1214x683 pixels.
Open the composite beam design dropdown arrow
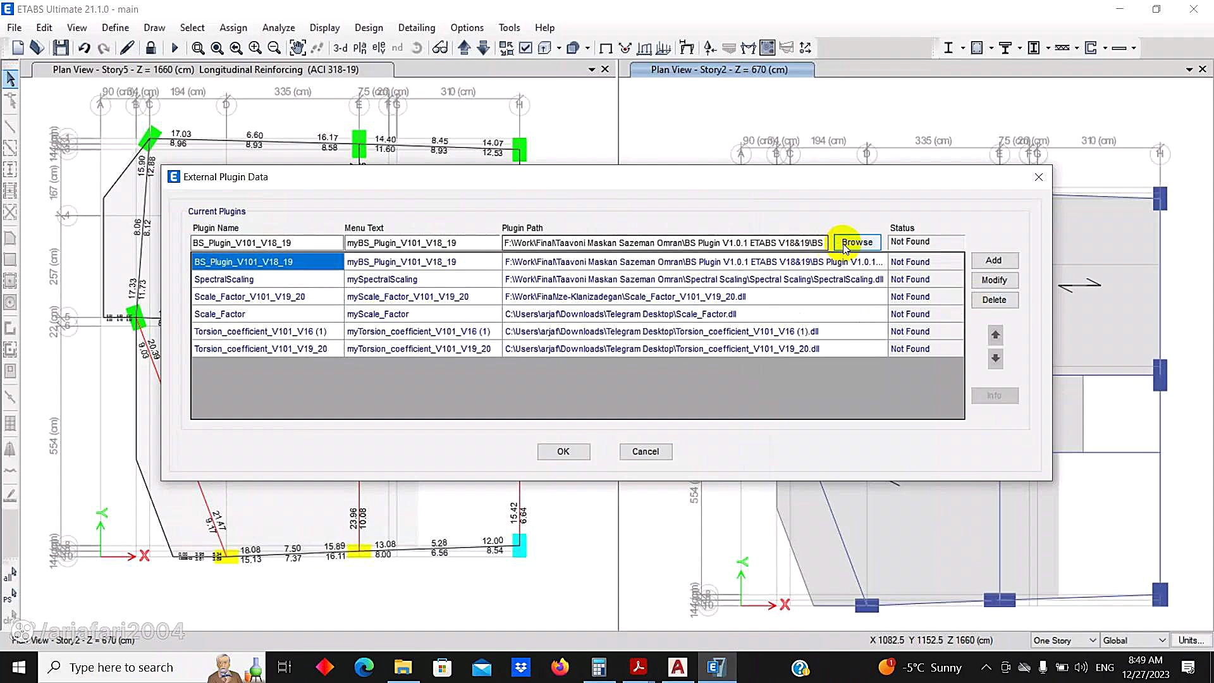click(1020, 48)
